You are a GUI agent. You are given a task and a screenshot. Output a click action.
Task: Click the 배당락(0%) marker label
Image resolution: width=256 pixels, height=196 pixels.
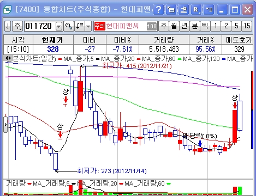[200, 136]
